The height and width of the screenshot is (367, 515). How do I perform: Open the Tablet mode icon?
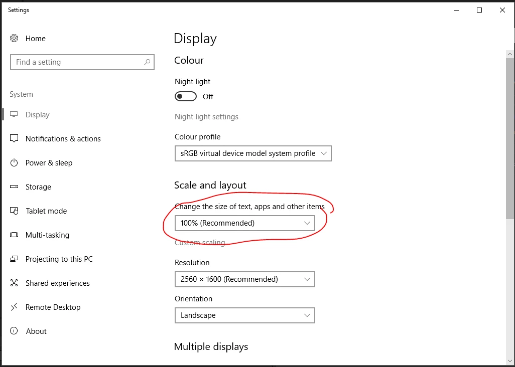[x=14, y=211]
